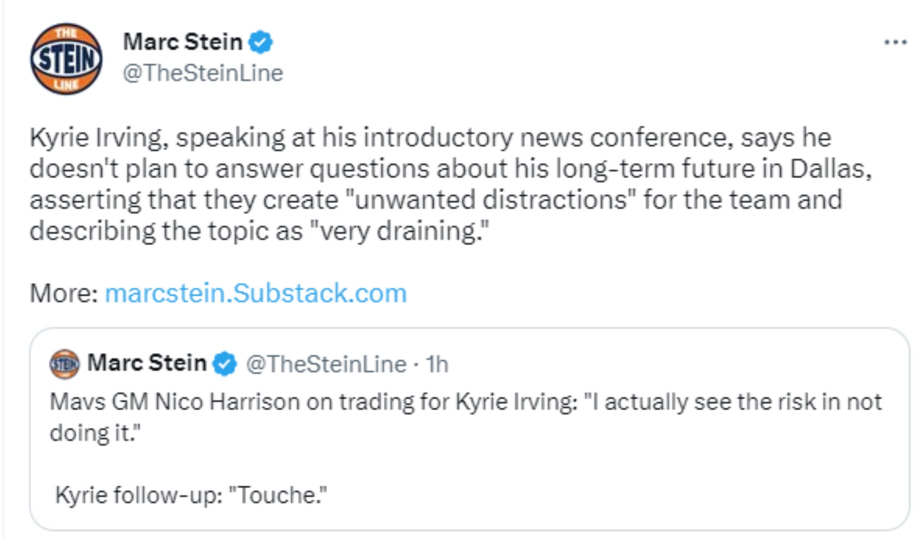The image size is (921, 539).
Task: Click the 1h timestamp on the quoted tweet
Action: pos(437,364)
